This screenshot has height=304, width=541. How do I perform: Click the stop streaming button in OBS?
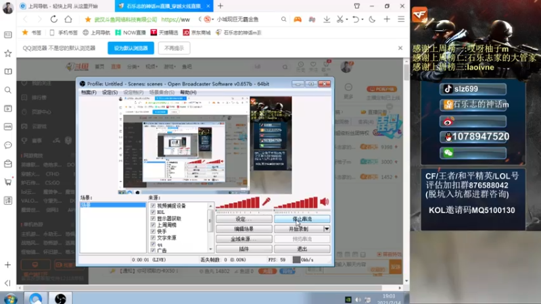click(302, 219)
